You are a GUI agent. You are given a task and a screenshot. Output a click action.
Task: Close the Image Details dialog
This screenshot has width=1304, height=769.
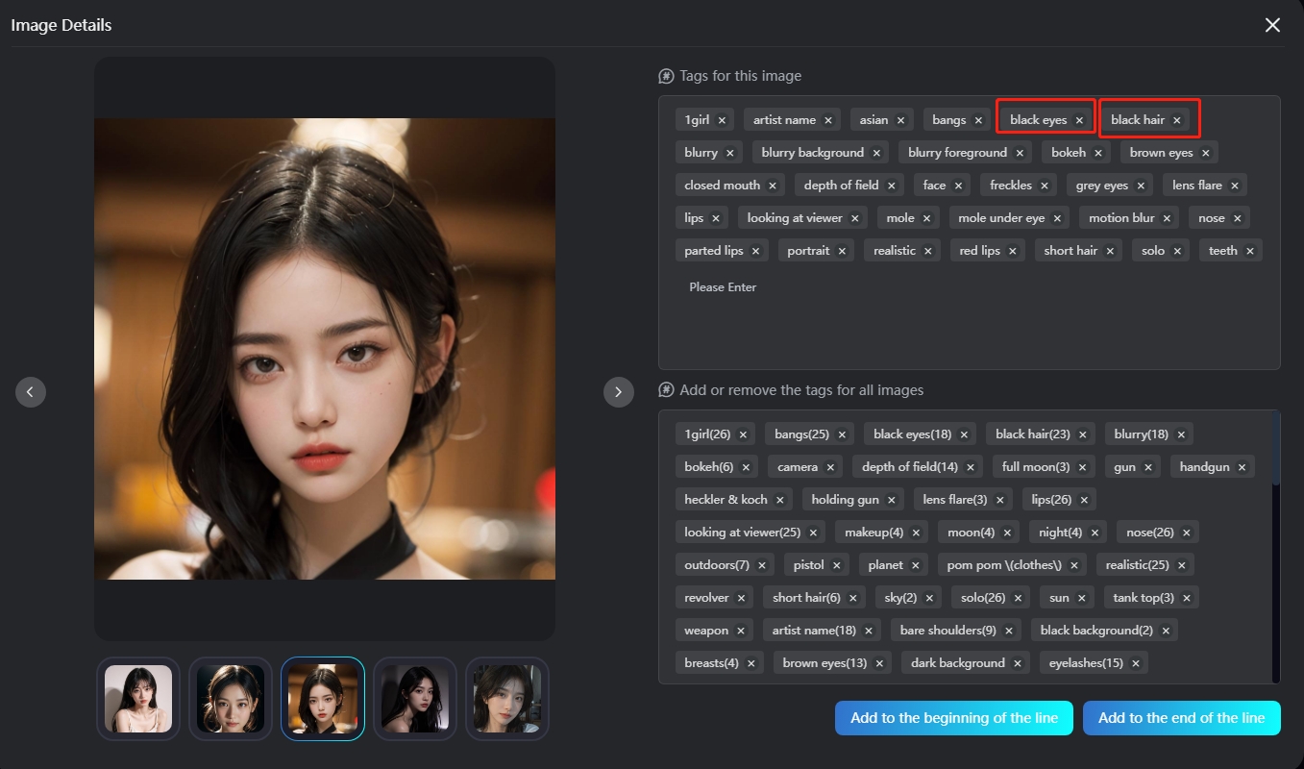pos(1272,25)
